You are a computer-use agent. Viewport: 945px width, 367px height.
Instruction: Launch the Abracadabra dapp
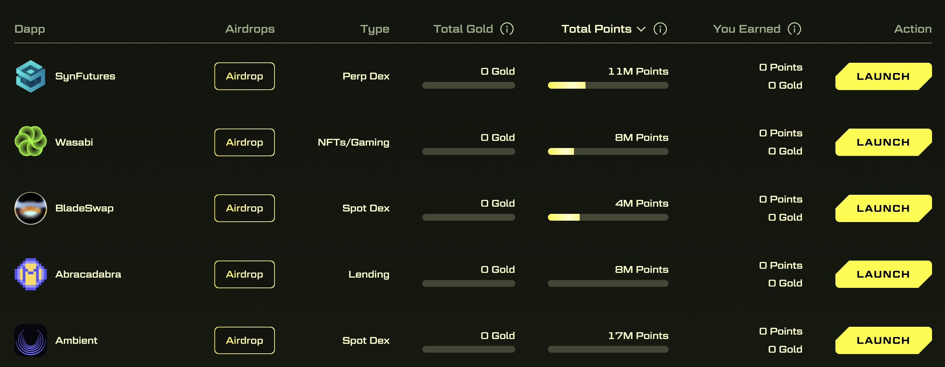pos(883,274)
